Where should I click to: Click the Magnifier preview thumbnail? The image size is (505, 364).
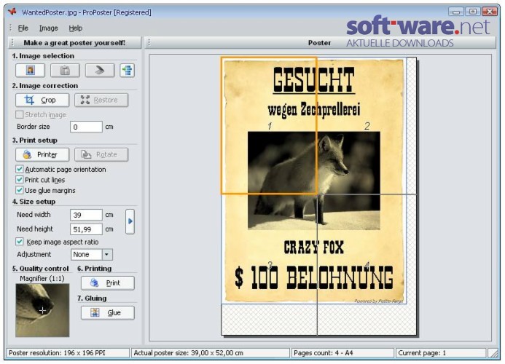tap(42, 310)
